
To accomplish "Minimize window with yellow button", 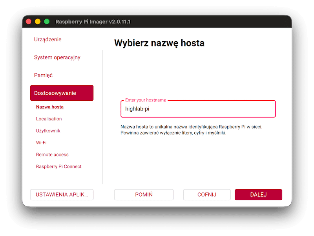I will click(38, 22).
